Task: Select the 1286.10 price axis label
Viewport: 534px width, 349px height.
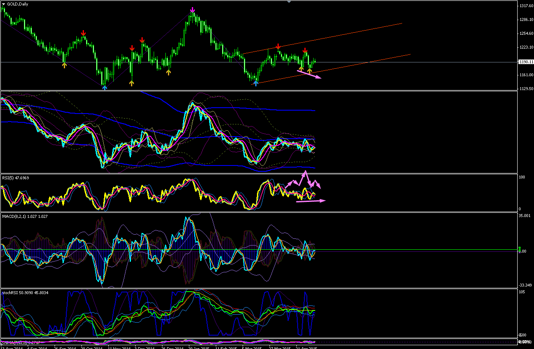Action: [x=526, y=20]
